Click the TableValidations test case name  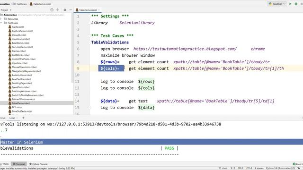110,42
